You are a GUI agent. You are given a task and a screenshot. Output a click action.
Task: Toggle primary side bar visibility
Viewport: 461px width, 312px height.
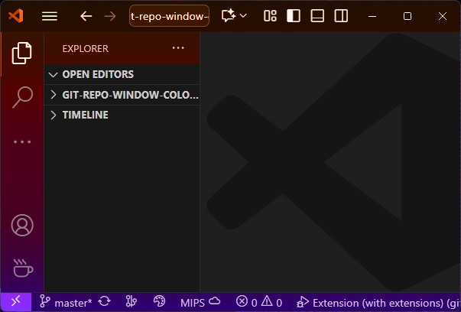[x=294, y=16]
